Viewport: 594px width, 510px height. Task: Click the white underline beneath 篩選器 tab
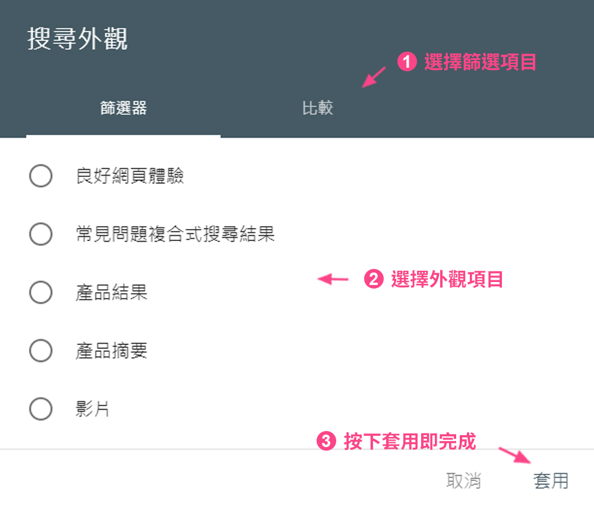pos(124,137)
